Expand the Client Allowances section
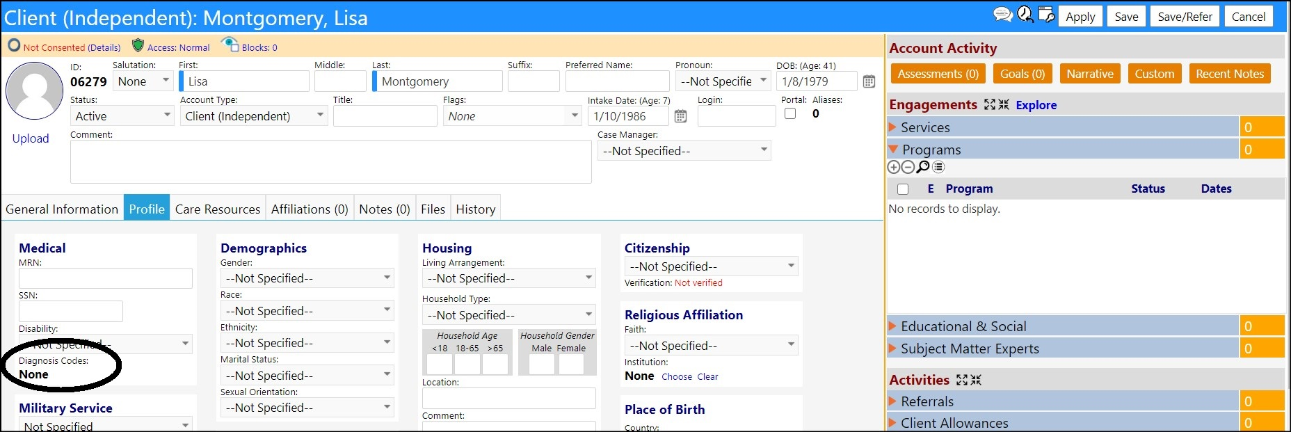 [x=893, y=423]
